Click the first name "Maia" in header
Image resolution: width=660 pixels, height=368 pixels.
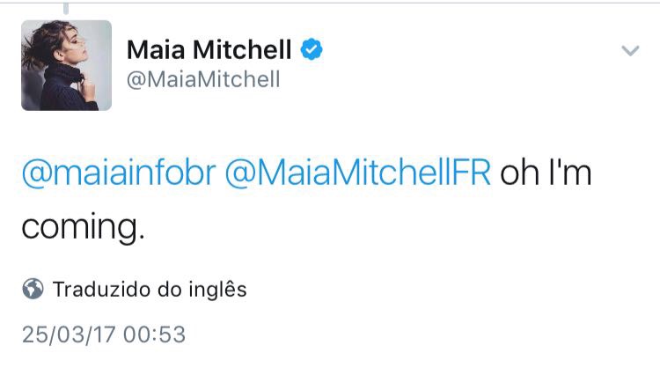coord(156,50)
